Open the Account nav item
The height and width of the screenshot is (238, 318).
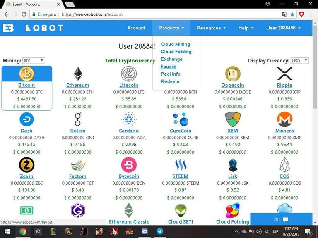point(136,28)
